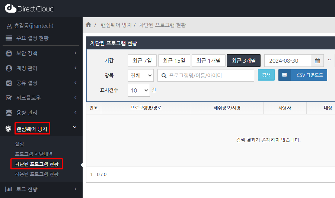The image size is (335, 198).
Task: Select the 최근 7일 period option
Action: [x=142, y=61]
